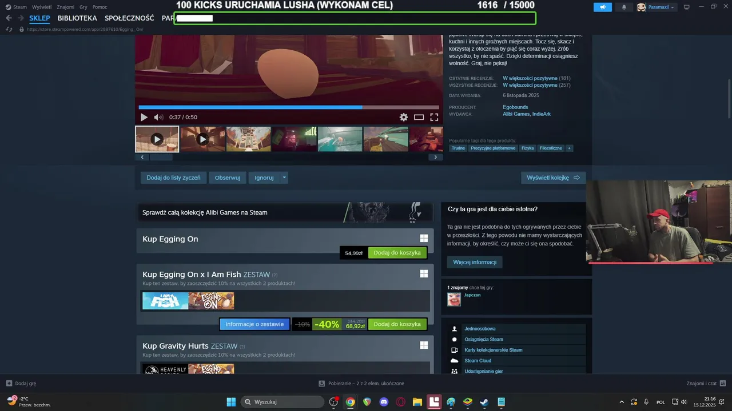Click the Precyzyjne platformowe tag
Screen dimensions: 732x411
click(493, 148)
